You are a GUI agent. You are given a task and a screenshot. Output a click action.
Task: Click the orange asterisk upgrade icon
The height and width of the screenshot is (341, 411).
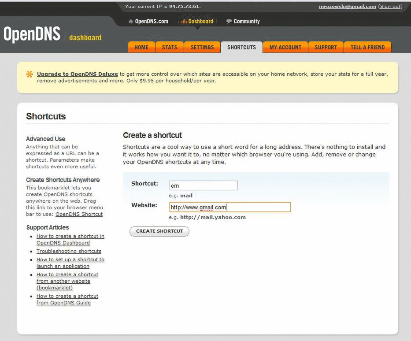(30, 74)
